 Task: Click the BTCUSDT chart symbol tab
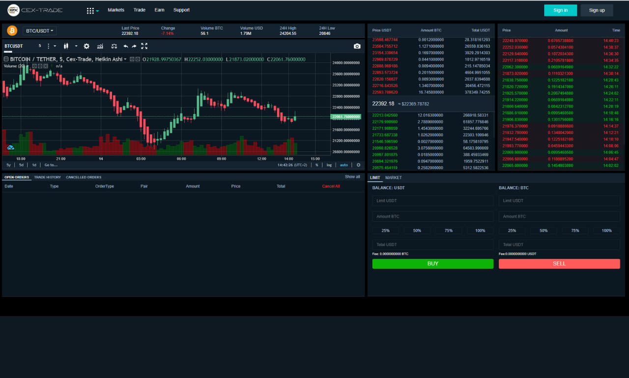click(x=14, y=46)
